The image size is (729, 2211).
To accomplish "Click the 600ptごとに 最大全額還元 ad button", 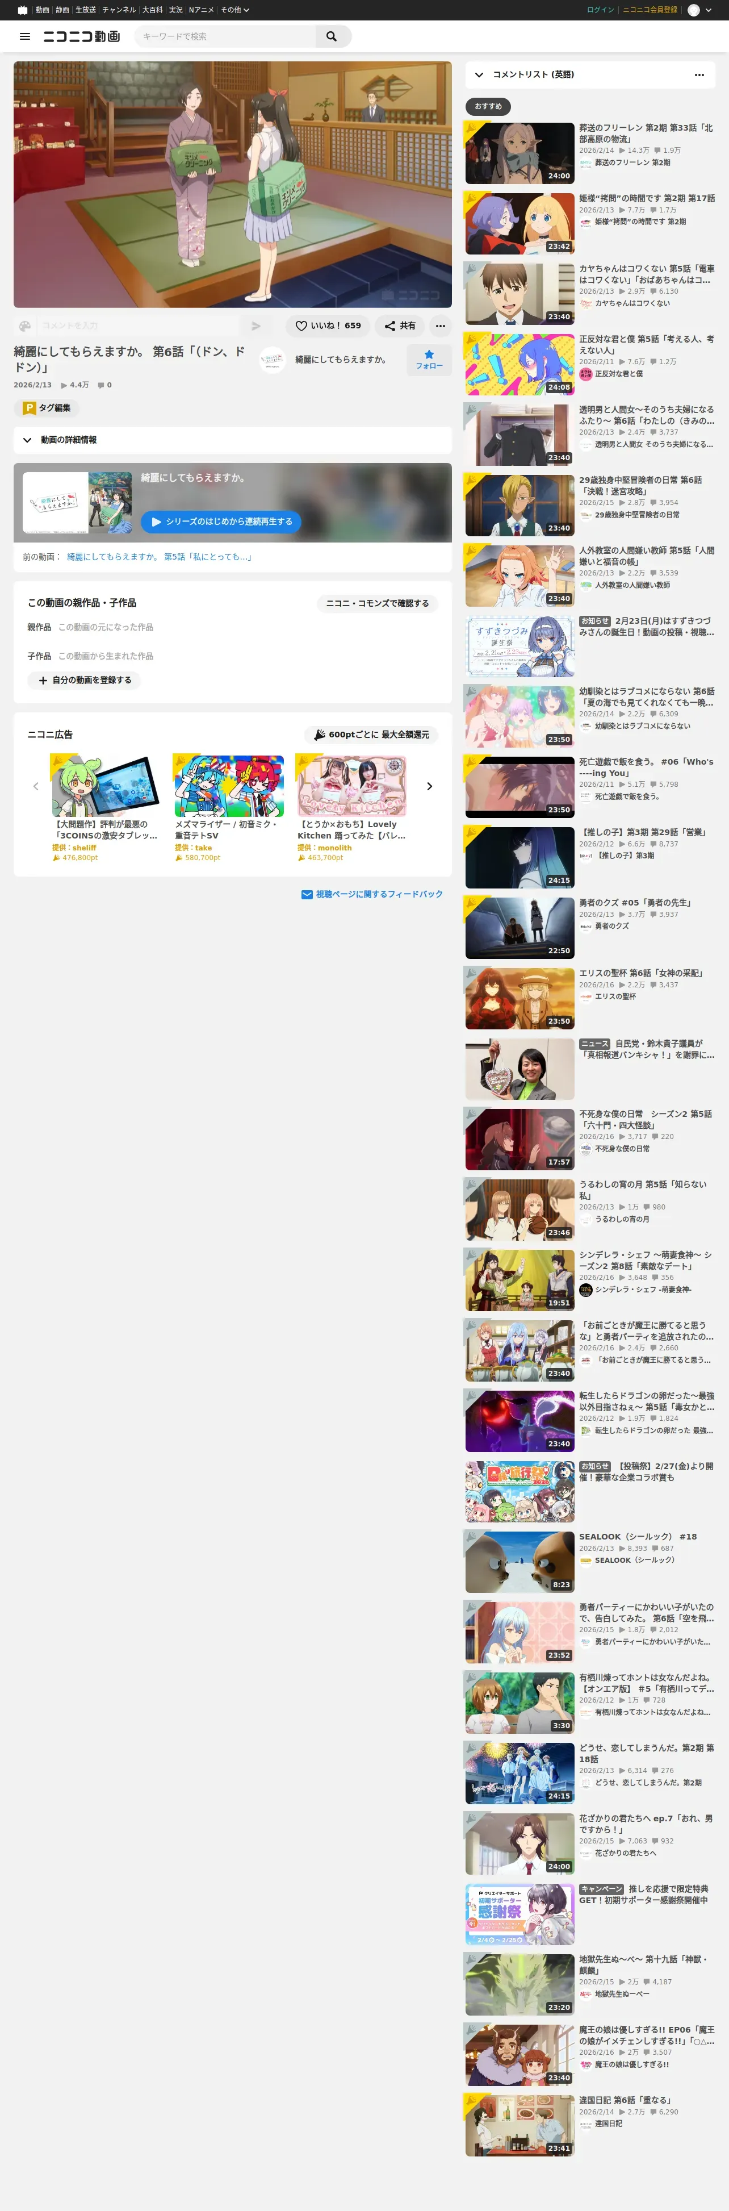I will [x=371, y=735].
